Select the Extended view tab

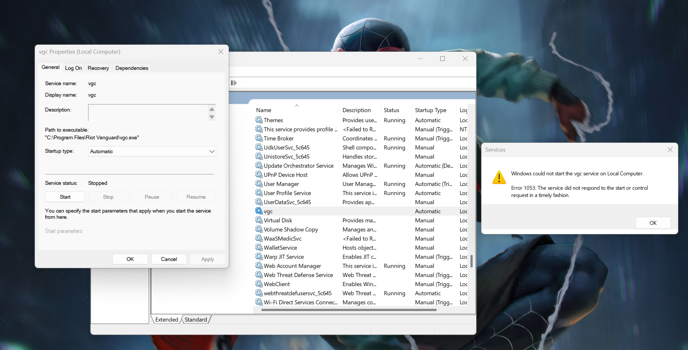point(167,320)
